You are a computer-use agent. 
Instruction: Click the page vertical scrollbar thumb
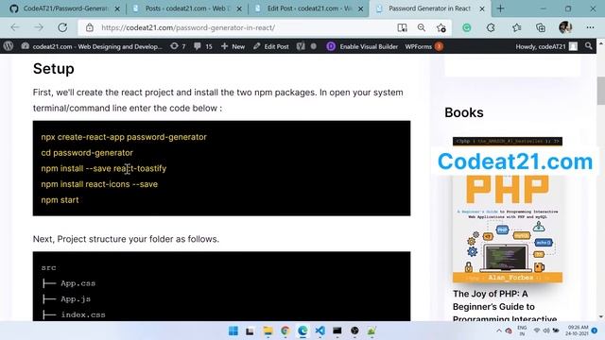(x=601, y=91)
